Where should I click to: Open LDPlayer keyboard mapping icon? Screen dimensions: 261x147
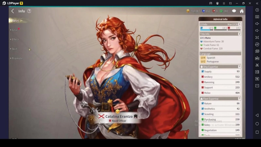click(x=257, y=17)
